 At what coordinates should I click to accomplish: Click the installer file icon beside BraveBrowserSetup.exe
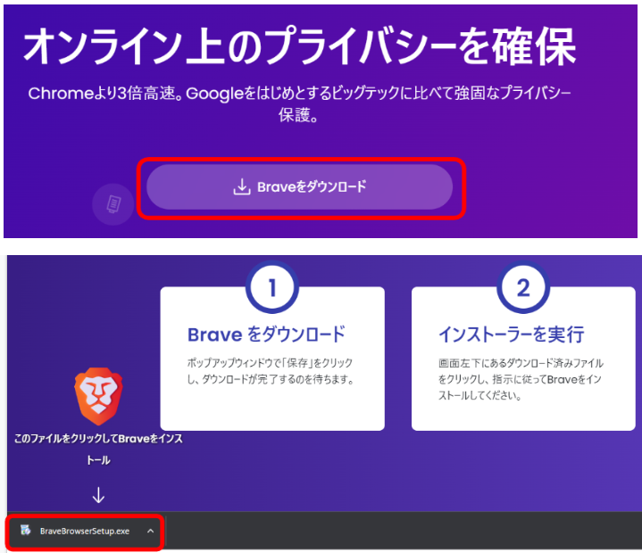point(26,530)
